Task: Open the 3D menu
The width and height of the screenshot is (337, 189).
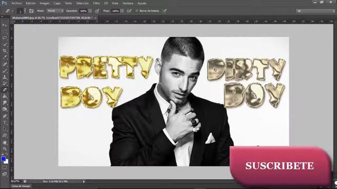Action: pos(106,3)
